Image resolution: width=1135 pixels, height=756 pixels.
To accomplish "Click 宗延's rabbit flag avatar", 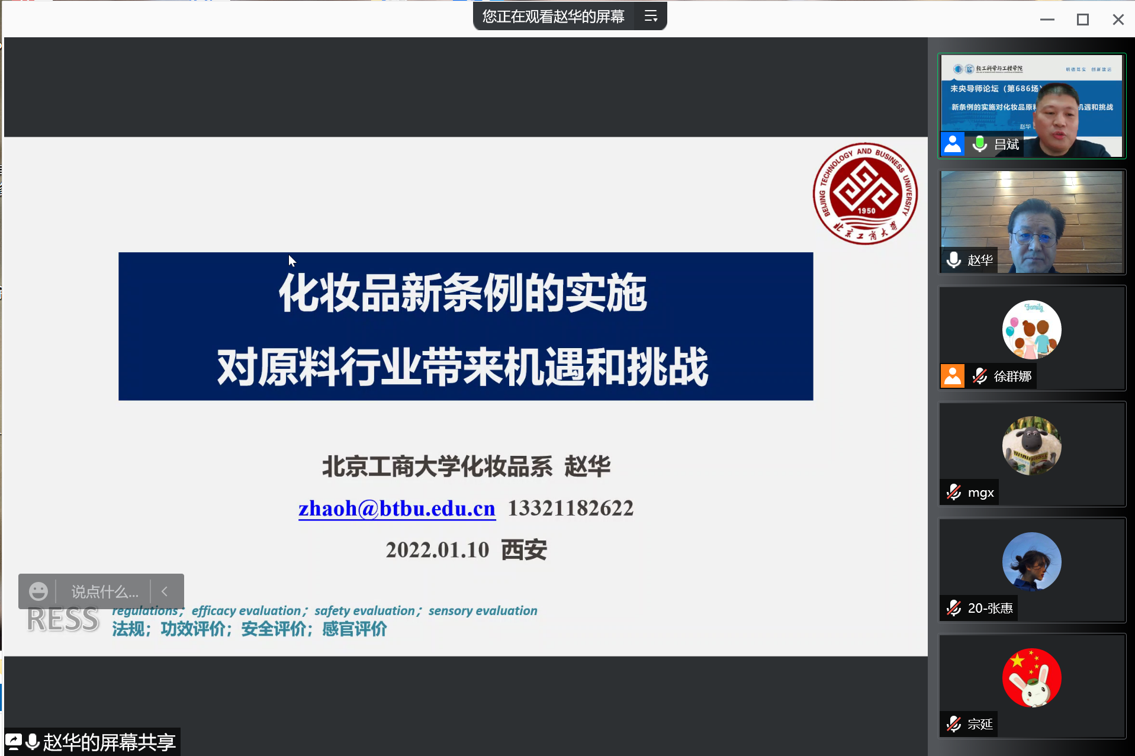I will click(1031, 677).
